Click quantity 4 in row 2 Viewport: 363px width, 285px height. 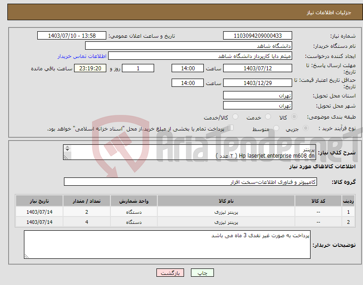coord(86,222)
